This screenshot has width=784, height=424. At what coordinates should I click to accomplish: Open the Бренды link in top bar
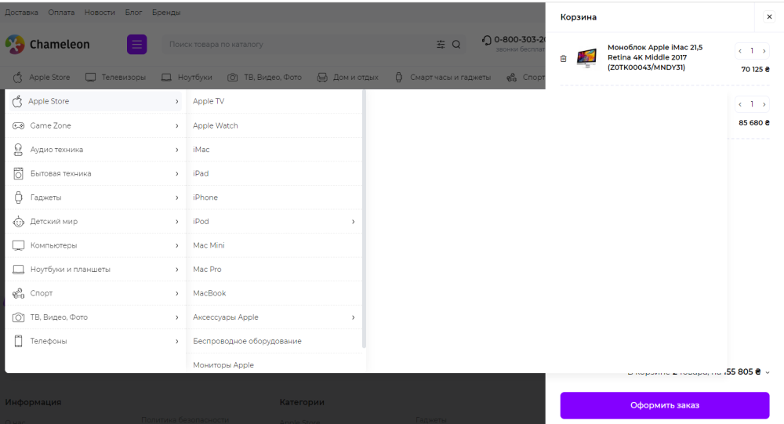tap(166, 13)
